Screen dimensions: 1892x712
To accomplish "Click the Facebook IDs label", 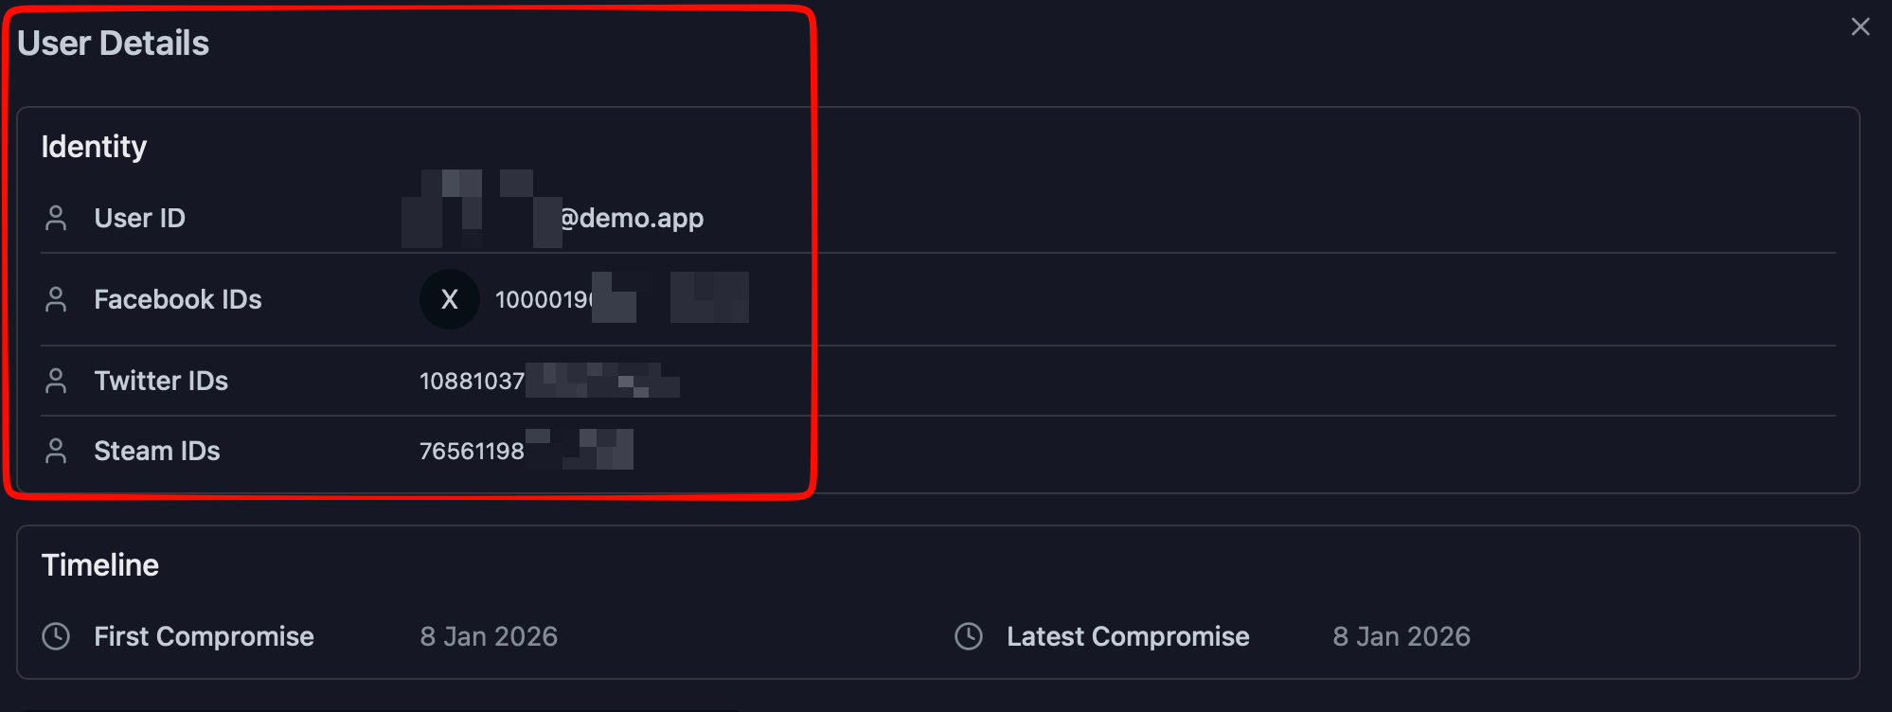I will click(x=177, y=300).
